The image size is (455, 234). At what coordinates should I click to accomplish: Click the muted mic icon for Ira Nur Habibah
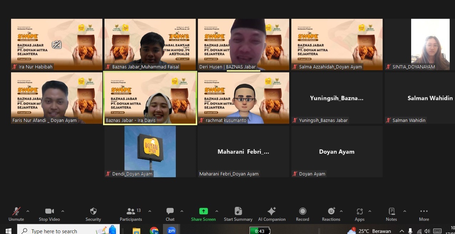click(15, 67)
